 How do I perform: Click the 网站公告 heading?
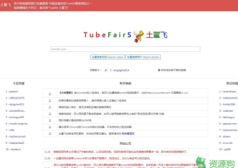tap(125, 143)
